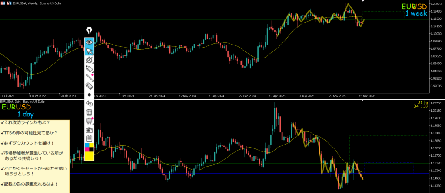Click the yellow checklist note panel
The height and width of the screenshot is (193, 445).
click(35, 156)
